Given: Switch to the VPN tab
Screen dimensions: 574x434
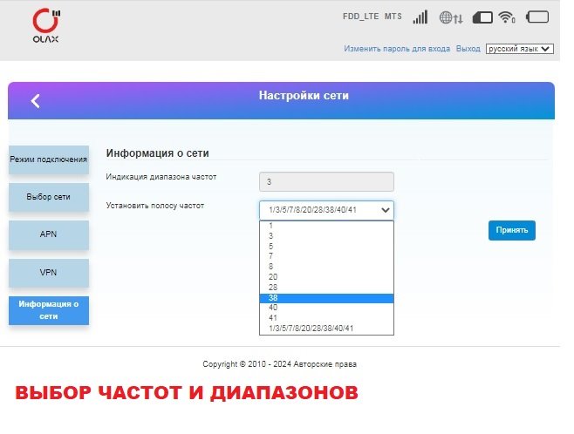Looking at the screenshot, I should [x=49, y=273].
